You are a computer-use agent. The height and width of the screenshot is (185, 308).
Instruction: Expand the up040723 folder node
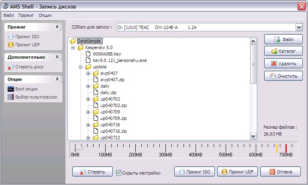[88, 138]
